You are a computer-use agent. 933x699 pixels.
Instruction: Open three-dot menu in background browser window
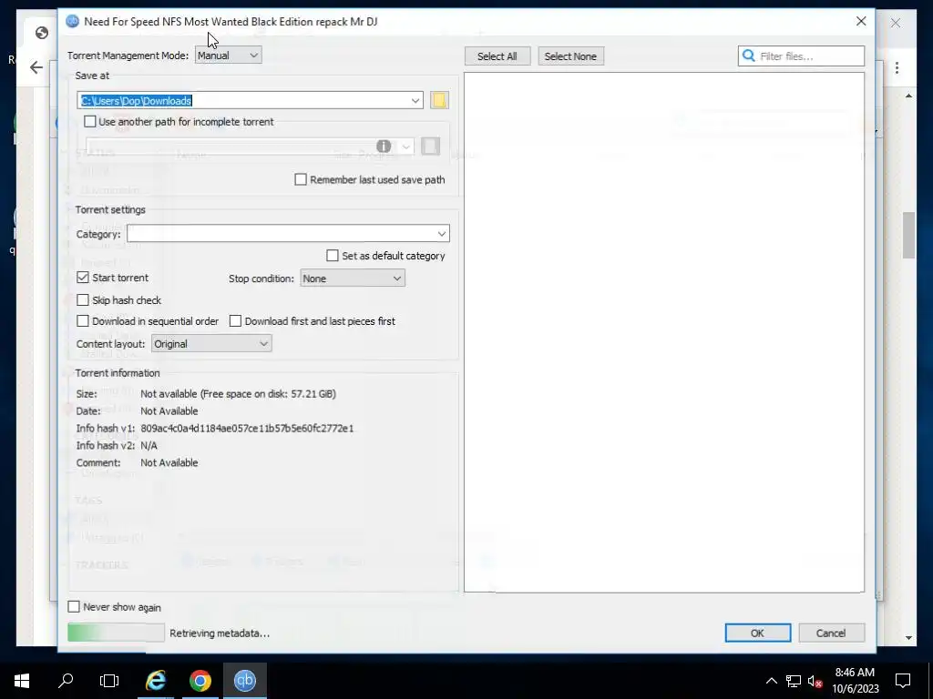coord(897,67)
